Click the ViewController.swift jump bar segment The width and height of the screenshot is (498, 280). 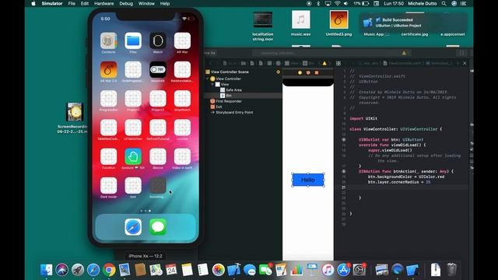(x=402, y=64)
